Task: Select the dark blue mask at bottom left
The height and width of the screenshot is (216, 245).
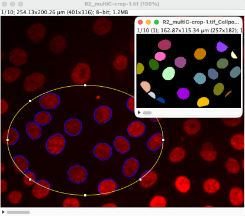Action: (161, 100)
